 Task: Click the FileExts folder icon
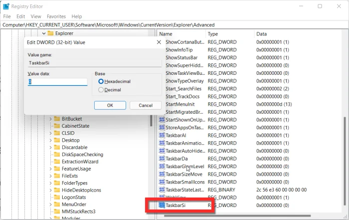(57, 176)
